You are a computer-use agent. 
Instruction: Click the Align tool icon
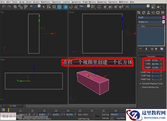159,7
